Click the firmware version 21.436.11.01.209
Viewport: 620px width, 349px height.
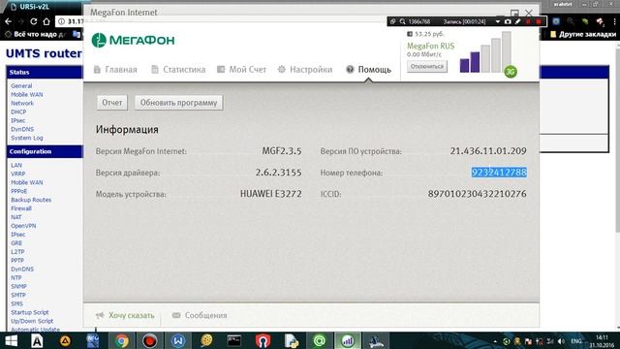click(488, 151)
